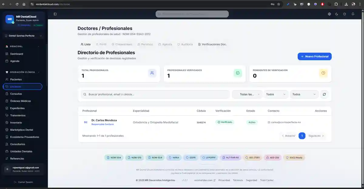This screenshot has height=189, width=364.
Task: Click the DC avatar of Carlos Mendoza
Action: pyautogui.click(x=86, y=122)
